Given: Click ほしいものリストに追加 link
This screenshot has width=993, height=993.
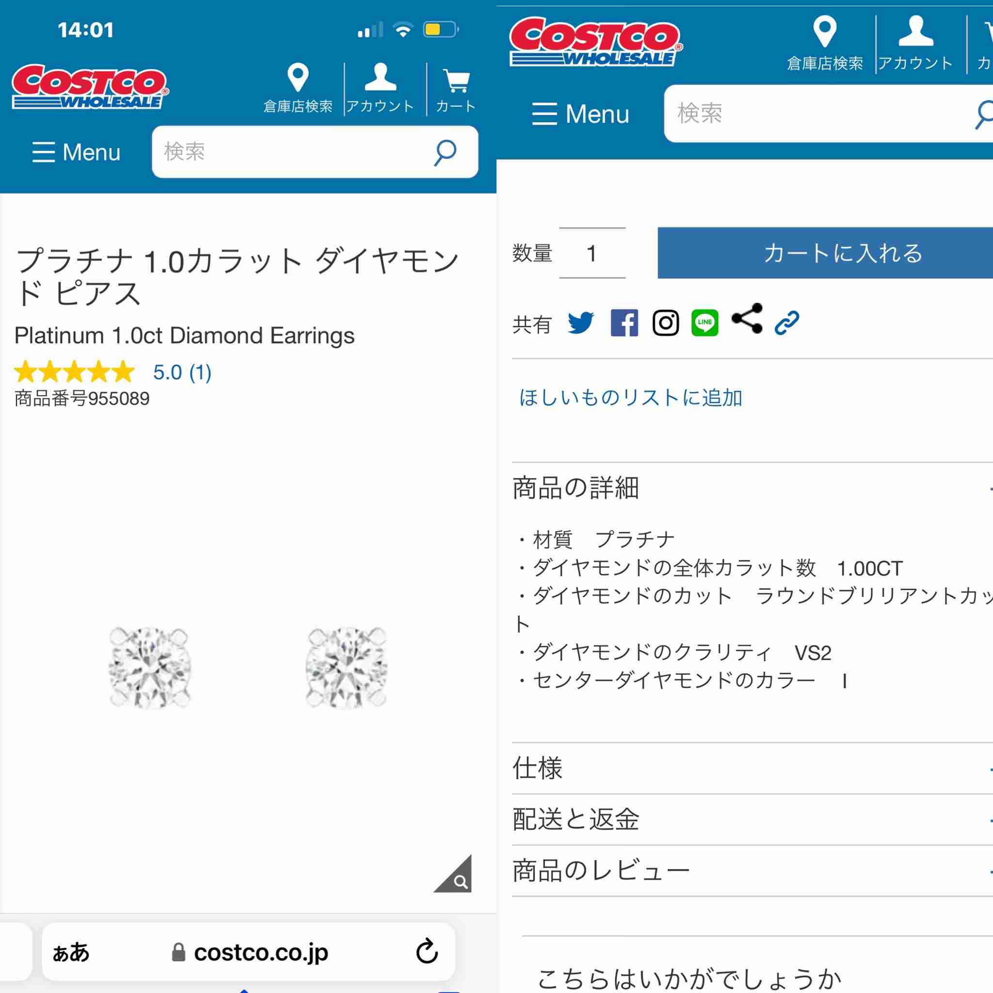Looking at the screenshot, I should [630, 397].
